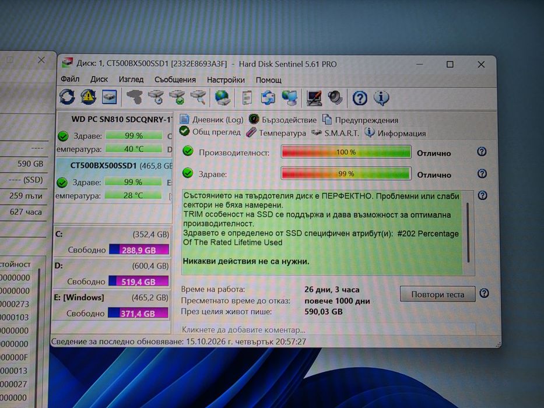Image resolution: width=544 pixels, height=408 pixels.
Task: Open the report document toolbar icon
Action: pyautogui.click(x=247, y=98)
